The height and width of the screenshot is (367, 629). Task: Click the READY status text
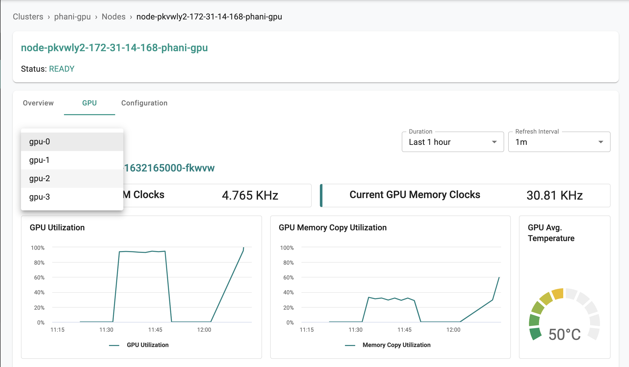coord(62,69)
